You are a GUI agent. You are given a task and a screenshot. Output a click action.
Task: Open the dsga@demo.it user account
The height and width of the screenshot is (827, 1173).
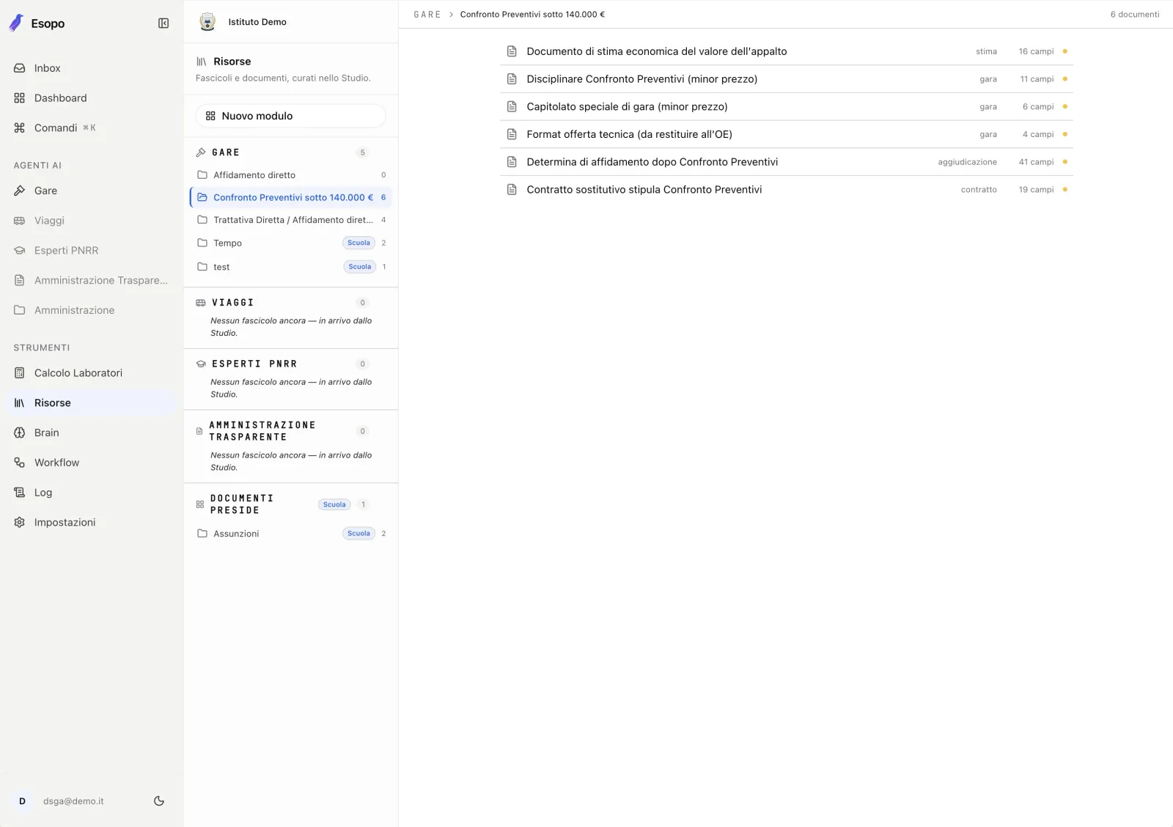click(x=73, y=801)
